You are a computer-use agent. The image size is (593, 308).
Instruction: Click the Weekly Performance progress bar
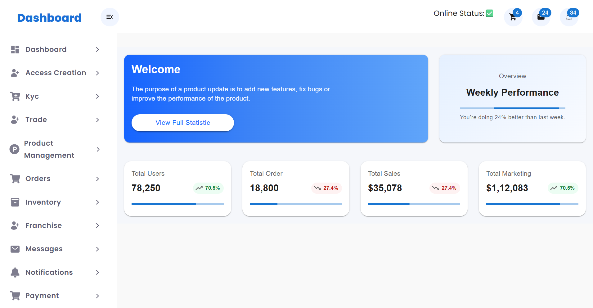(512, 108)
